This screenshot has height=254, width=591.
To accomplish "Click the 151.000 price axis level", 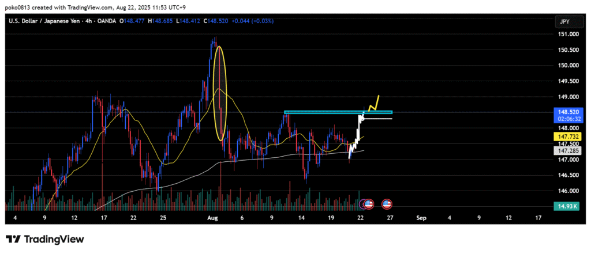I will 563,34.
